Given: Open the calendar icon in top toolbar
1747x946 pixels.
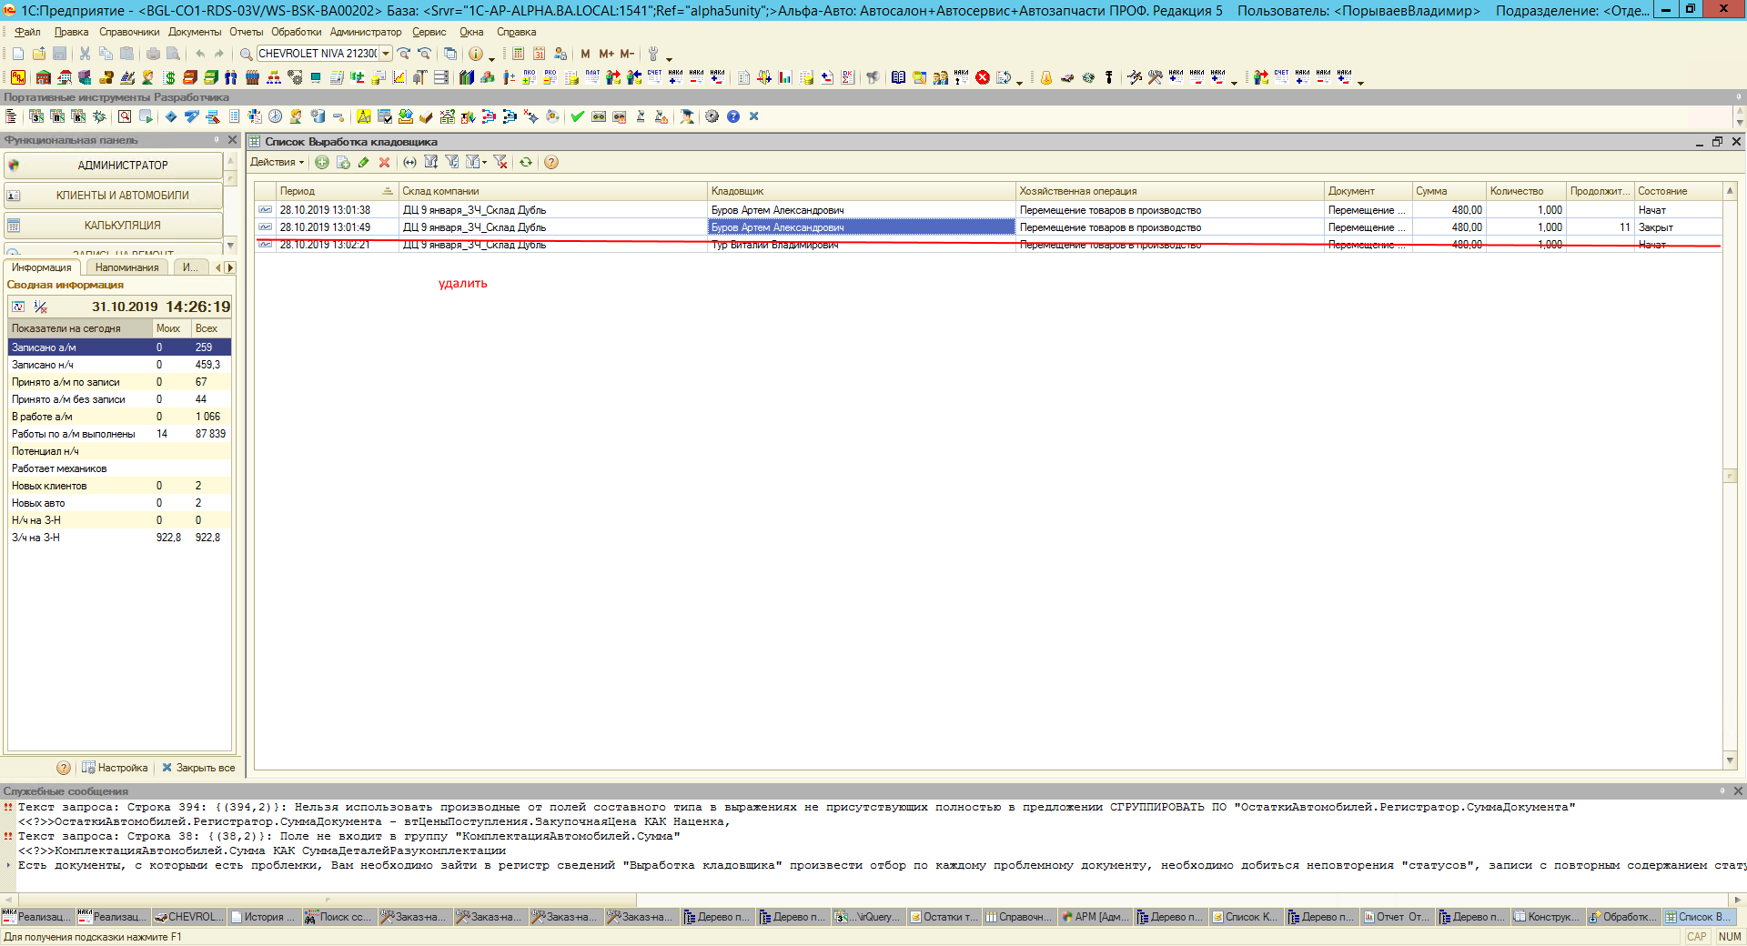Looking at the screenshot, I should pyautogui.click(x=539, y=55).
